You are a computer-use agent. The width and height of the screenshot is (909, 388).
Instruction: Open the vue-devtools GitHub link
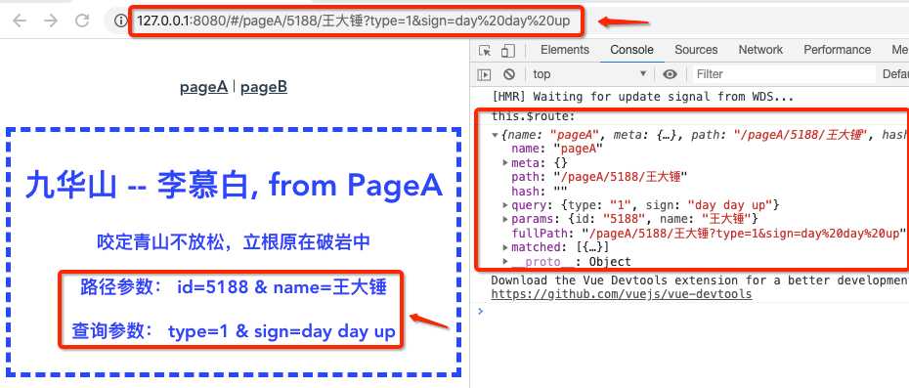(622, 294)
